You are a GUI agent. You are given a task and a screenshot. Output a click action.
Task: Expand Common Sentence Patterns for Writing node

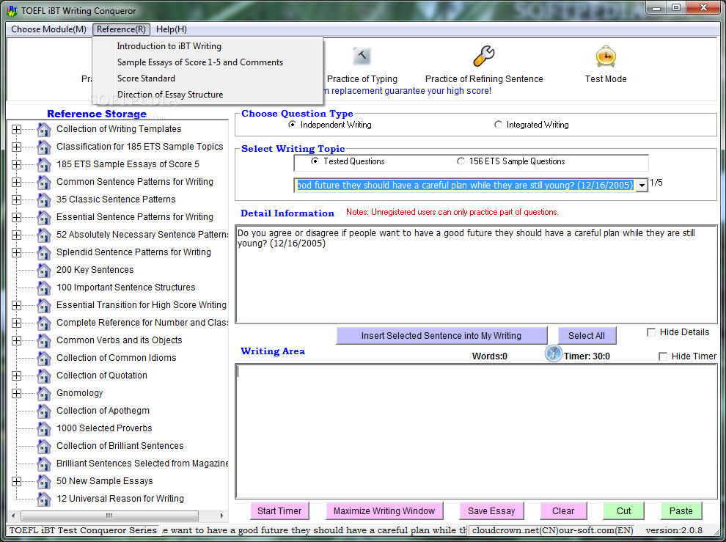17,182
